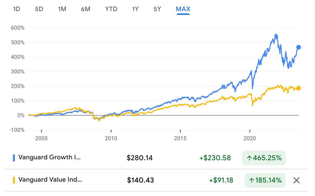Switch to the 1M range
The height and width of the screenshot is (196, 315).
62,9
